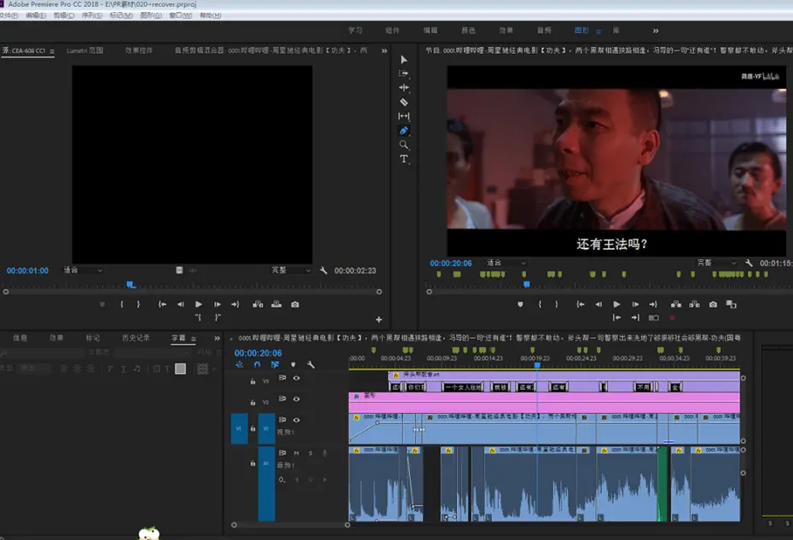Go to Out point in Program monitor

click(x=653, y=305)
